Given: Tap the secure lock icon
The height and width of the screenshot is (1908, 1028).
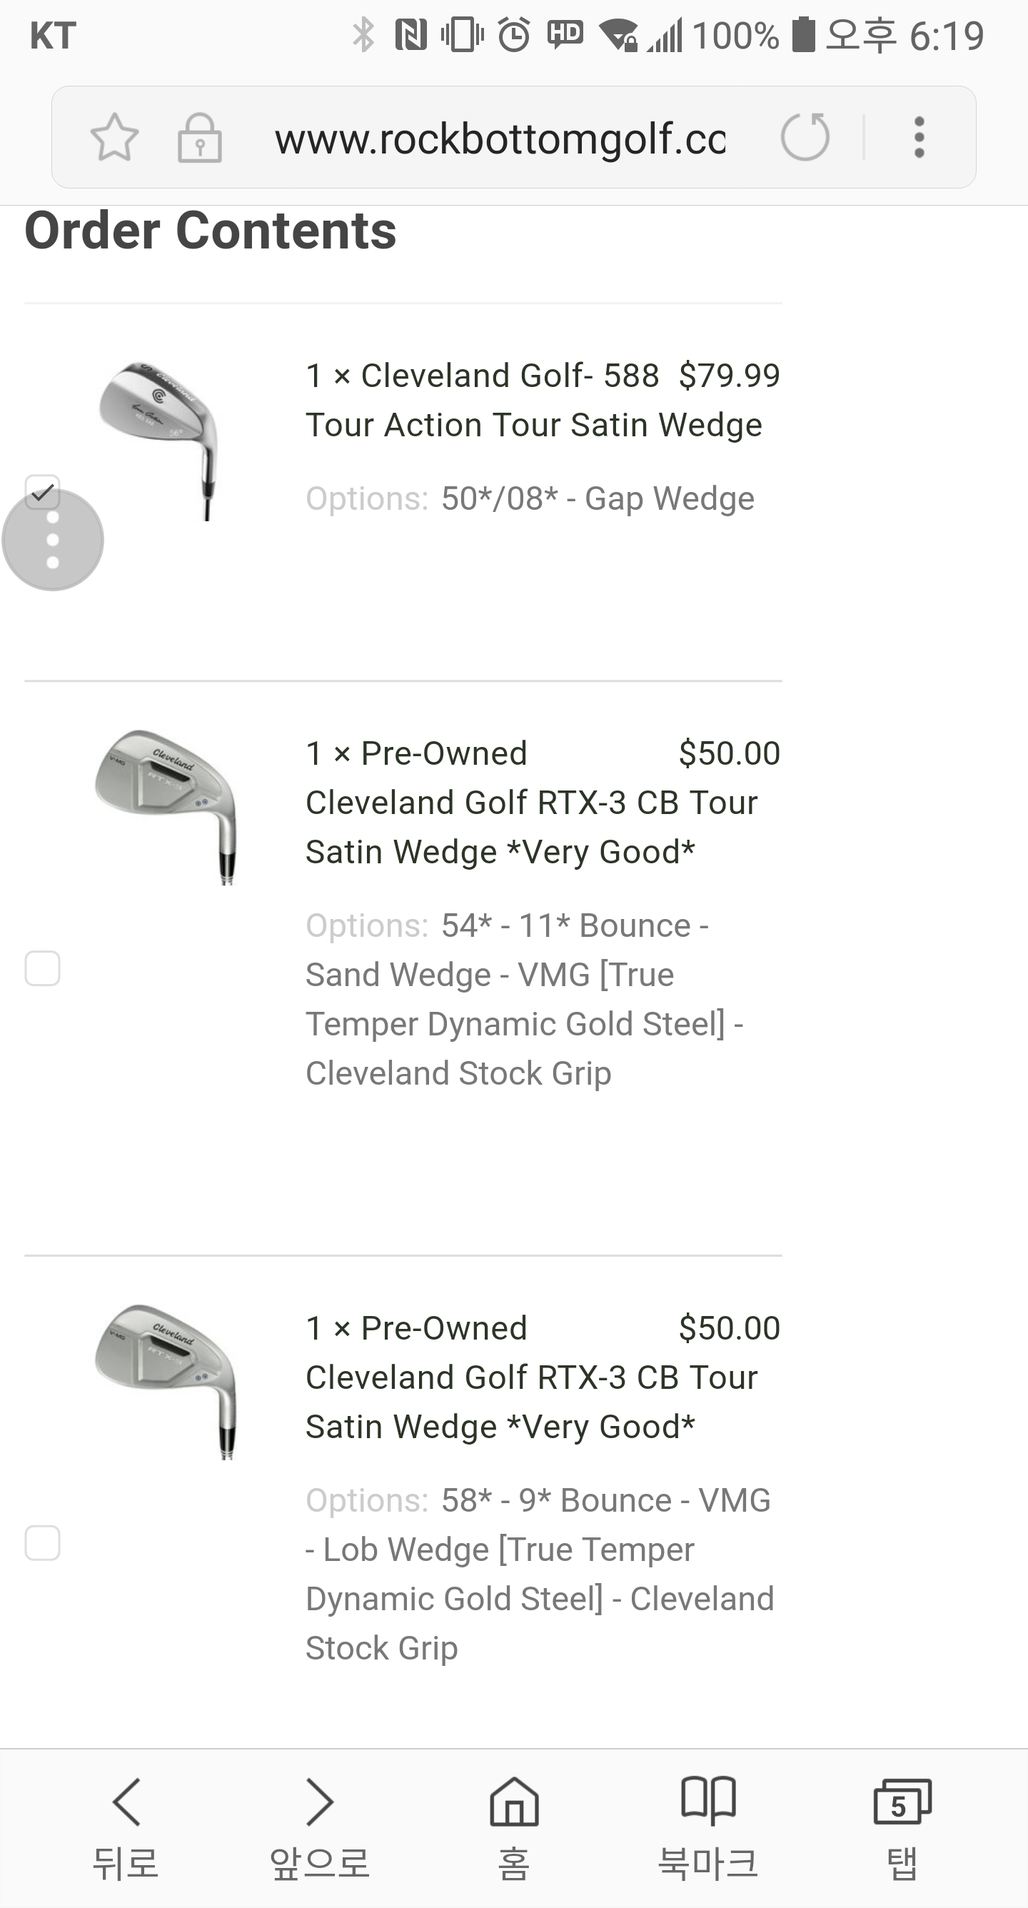Looking at the screenshot, I should (199, 138).
